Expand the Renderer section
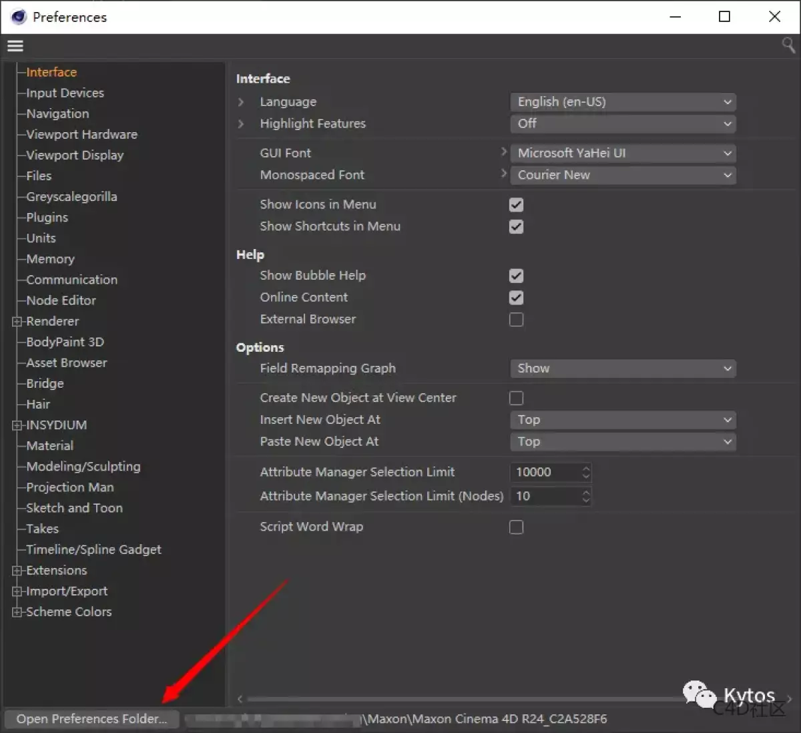The height and width of the screenshot is (733, 801). click(x=17, y=321)
